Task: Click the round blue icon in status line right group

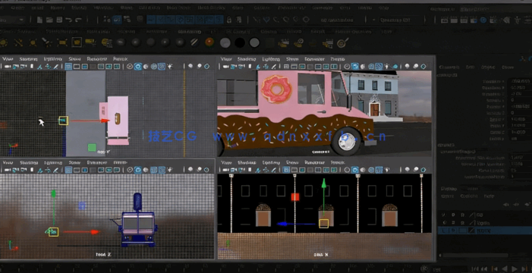Action: tap(483, 20)
